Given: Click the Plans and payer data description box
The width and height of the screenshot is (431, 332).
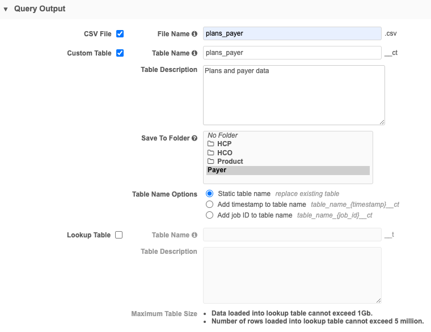Looking at the screenshot, I should [x=294, y=95].
